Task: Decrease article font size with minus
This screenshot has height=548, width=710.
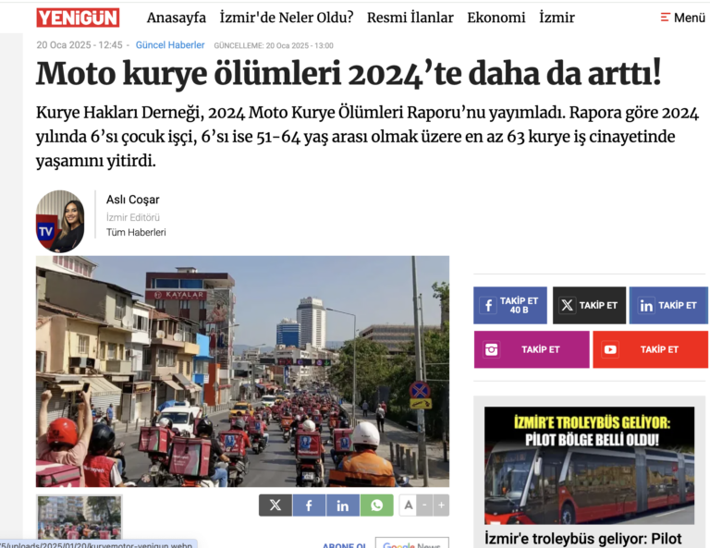Action: [424, 505]
